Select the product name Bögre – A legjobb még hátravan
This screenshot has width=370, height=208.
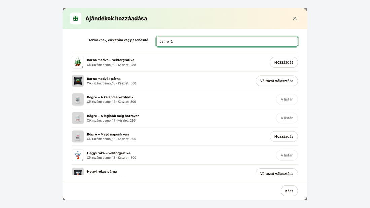(x=113, y=116)
